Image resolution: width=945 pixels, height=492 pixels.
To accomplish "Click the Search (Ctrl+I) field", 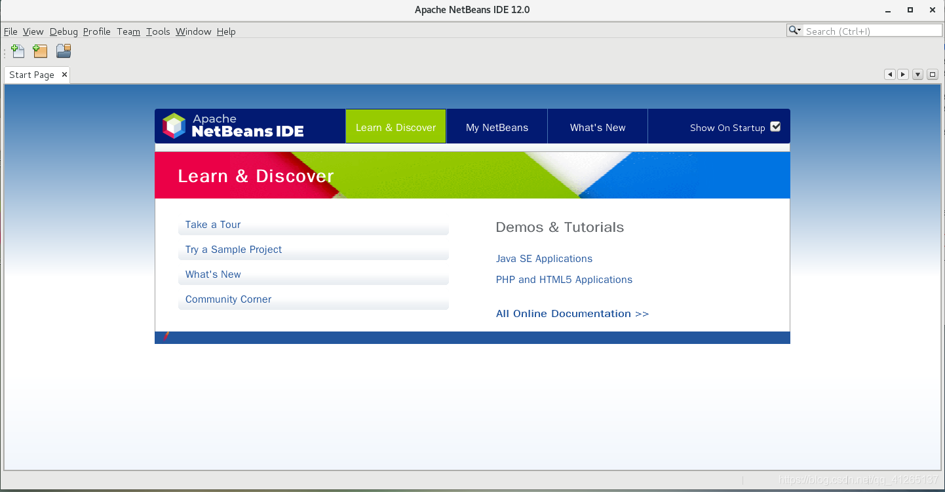I will point(872,31).
